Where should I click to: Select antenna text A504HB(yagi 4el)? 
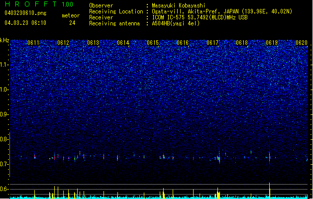(176, 23)
